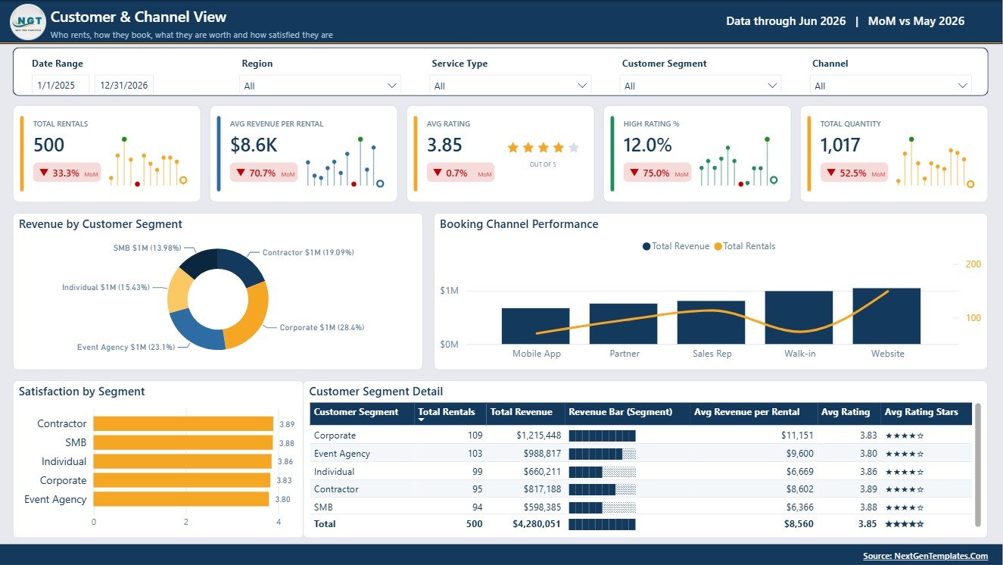
Task: Select the SMB dark donut slice
Action: coord(199,262)
